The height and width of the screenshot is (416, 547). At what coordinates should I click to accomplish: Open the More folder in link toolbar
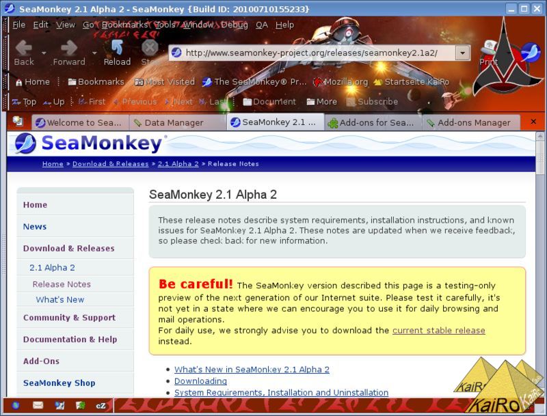tap(321, 102)
